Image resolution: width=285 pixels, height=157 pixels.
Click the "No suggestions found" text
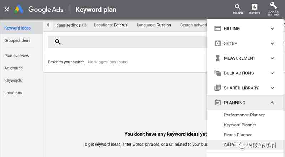pos(108,62)
